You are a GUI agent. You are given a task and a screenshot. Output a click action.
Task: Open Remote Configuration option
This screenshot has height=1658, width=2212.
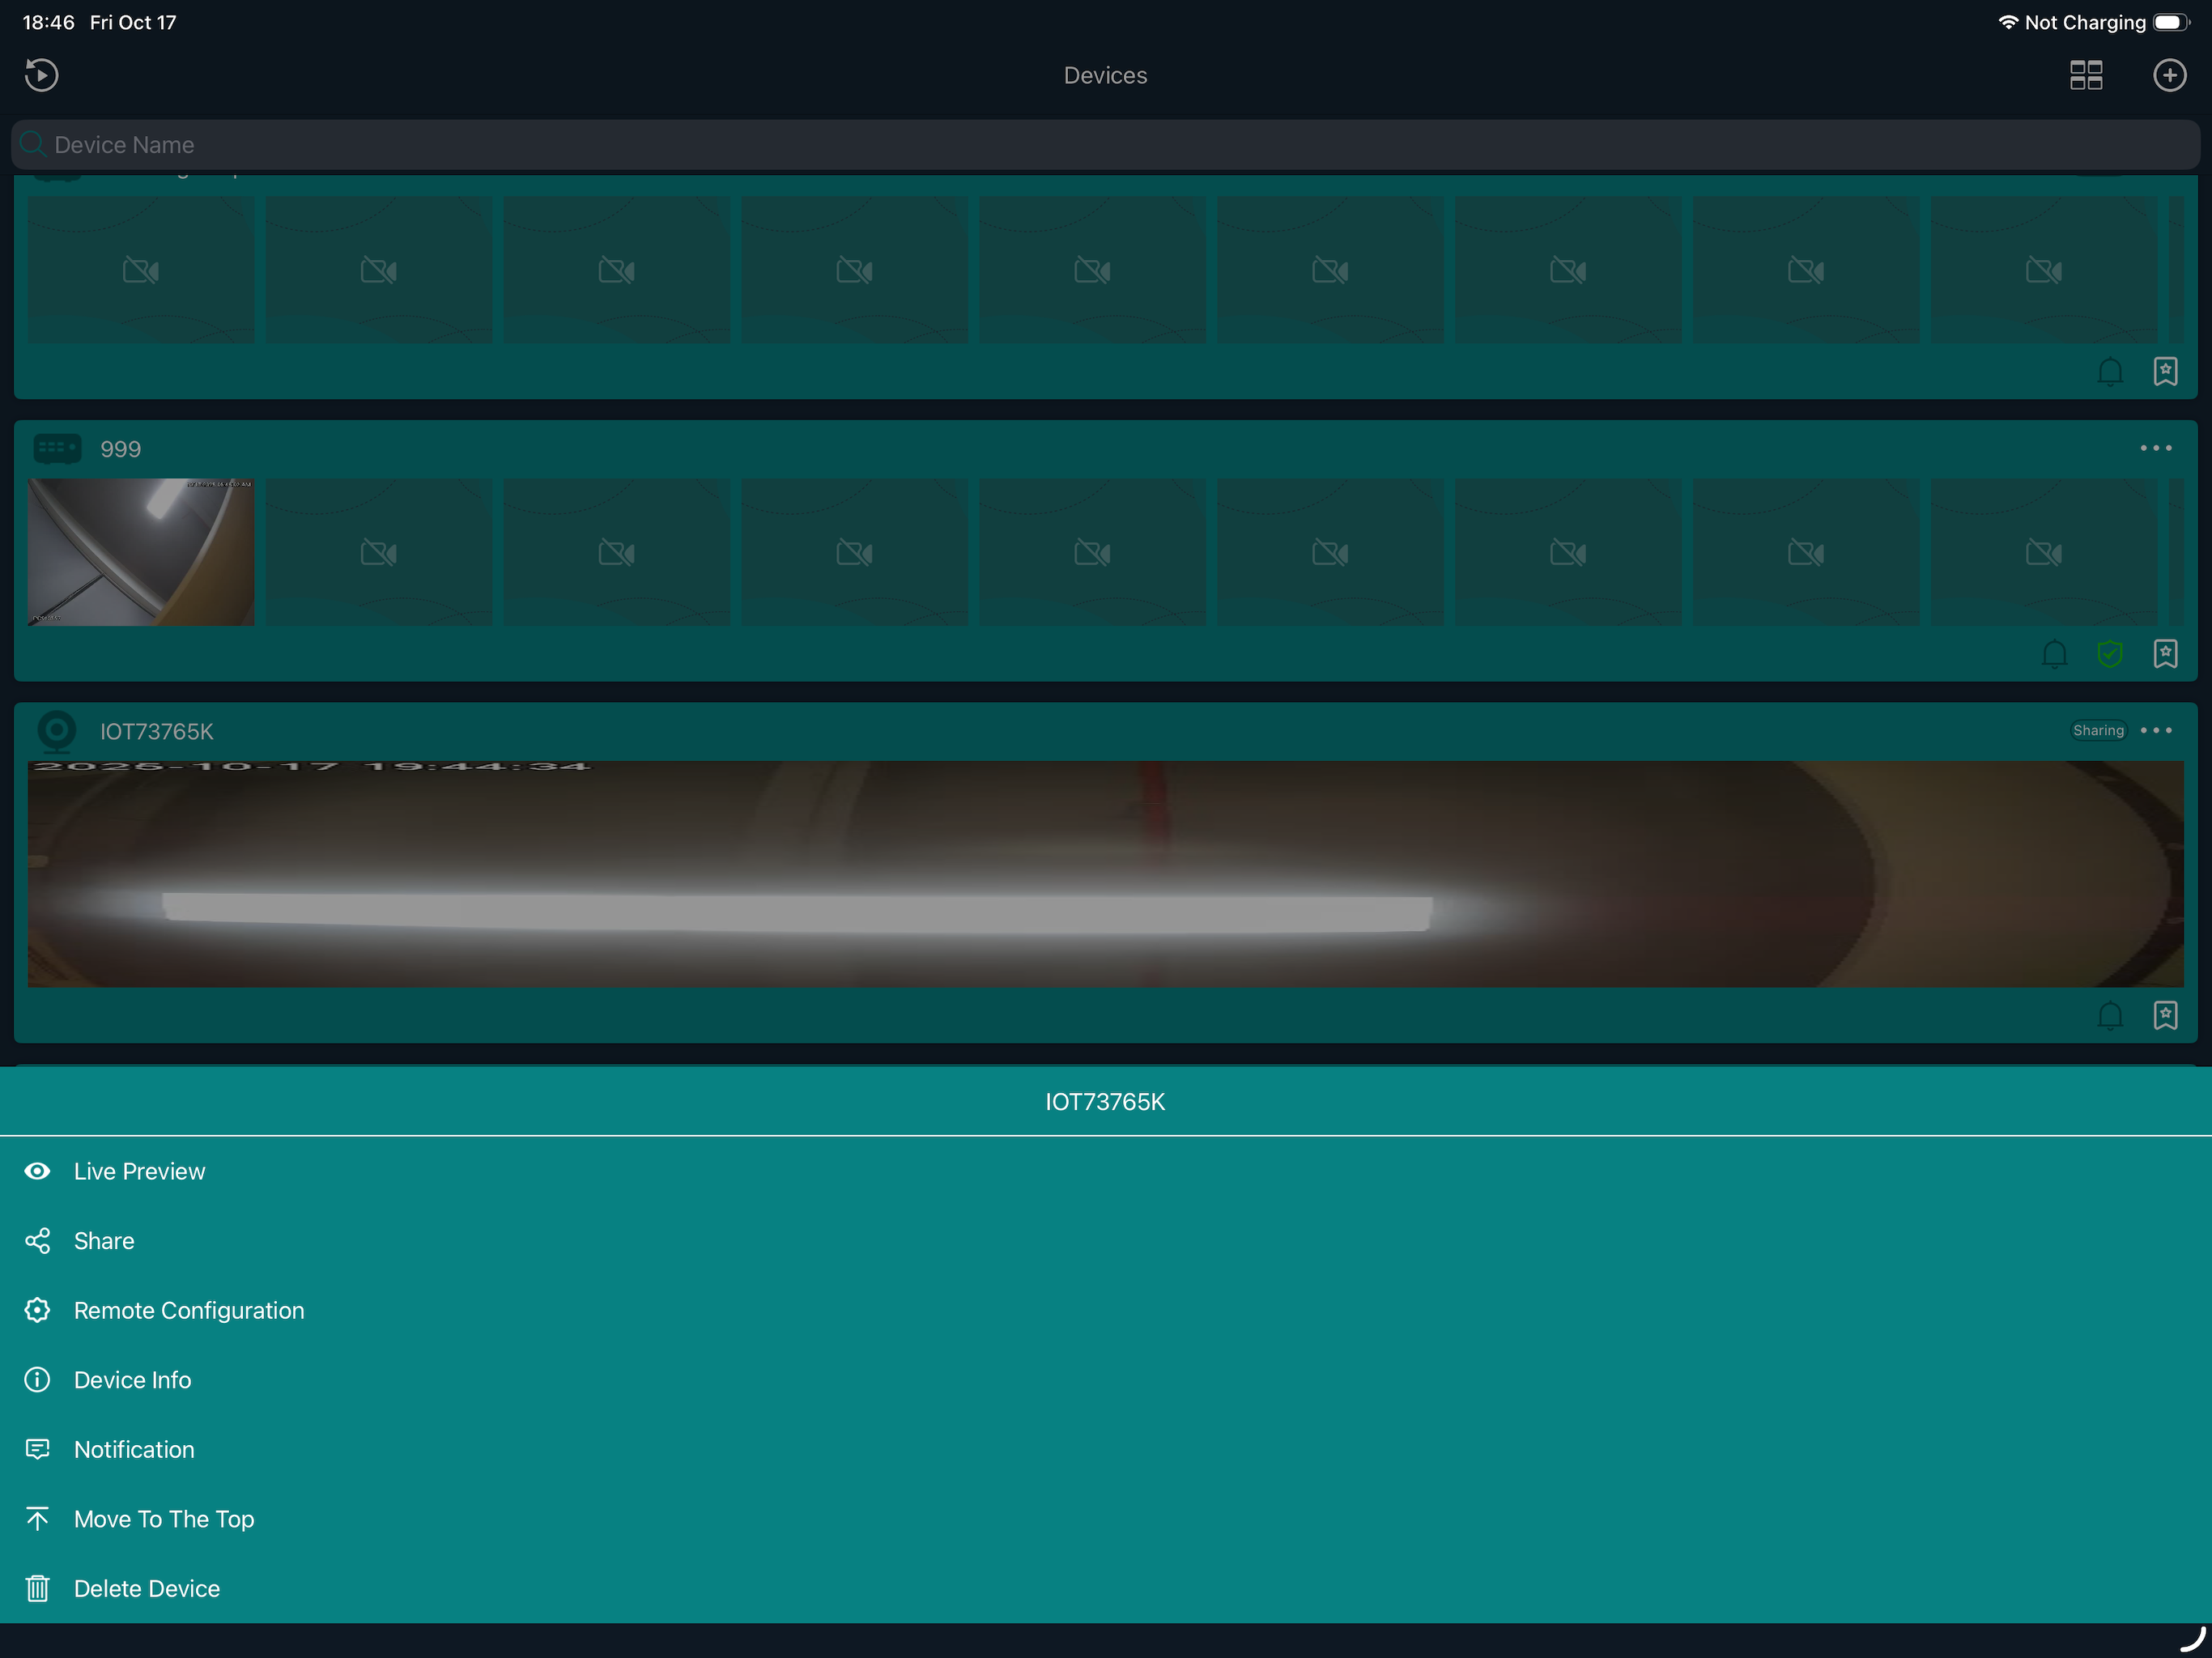tap(1105, 1311)
